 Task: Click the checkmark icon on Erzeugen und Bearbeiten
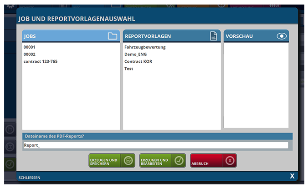click(x=179, y=161)
